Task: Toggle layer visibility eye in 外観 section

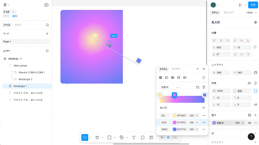Action: (249, 83)
